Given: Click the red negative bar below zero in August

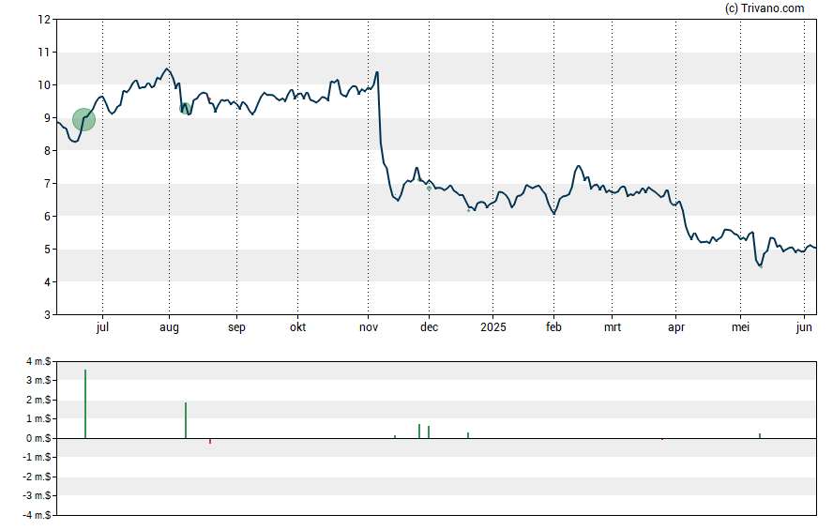Looking at the screenshot, I should (210, 441).
